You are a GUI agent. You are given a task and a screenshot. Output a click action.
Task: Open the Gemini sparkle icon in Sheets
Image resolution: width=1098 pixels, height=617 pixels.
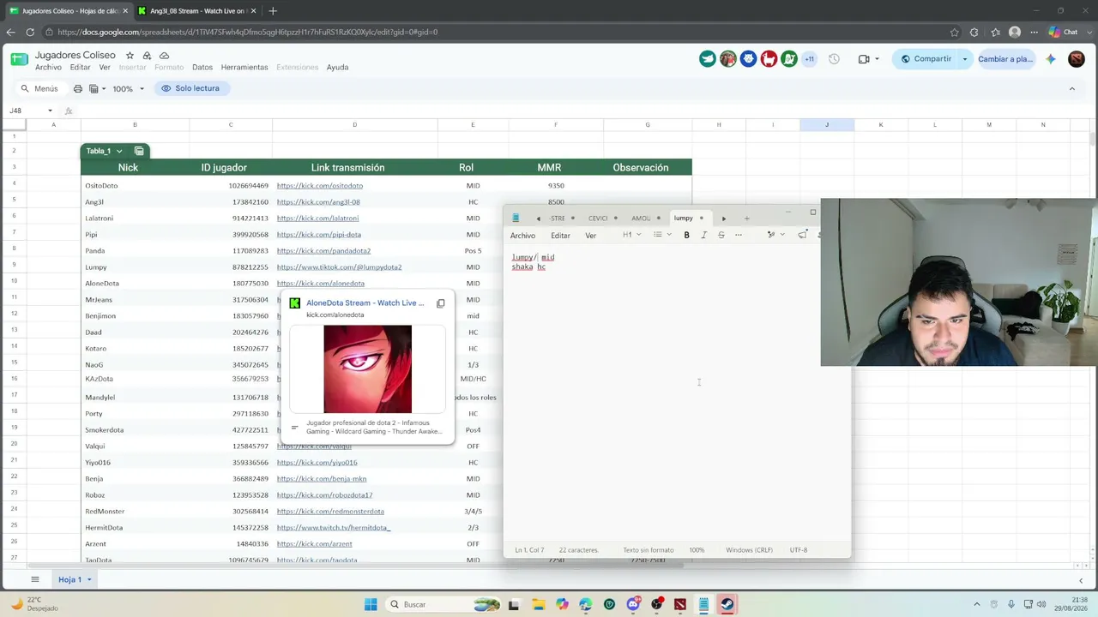[1051, 59]
